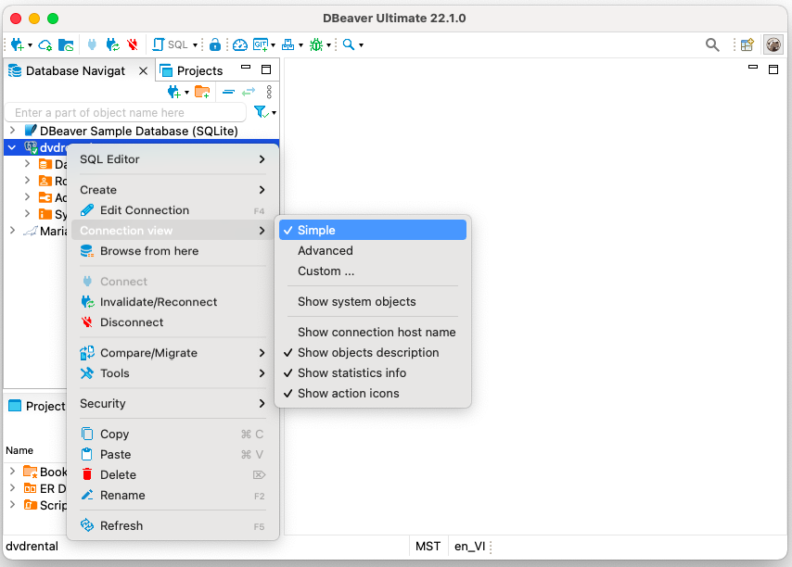Choose Rename from the context menu
Image resolution: width=792 pixels, height=567 pixels.
tap(172, 496)
